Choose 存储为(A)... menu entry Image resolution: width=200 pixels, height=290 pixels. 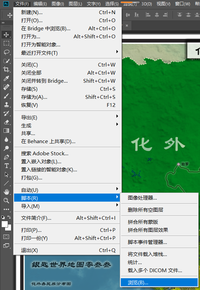coord(67,97)
